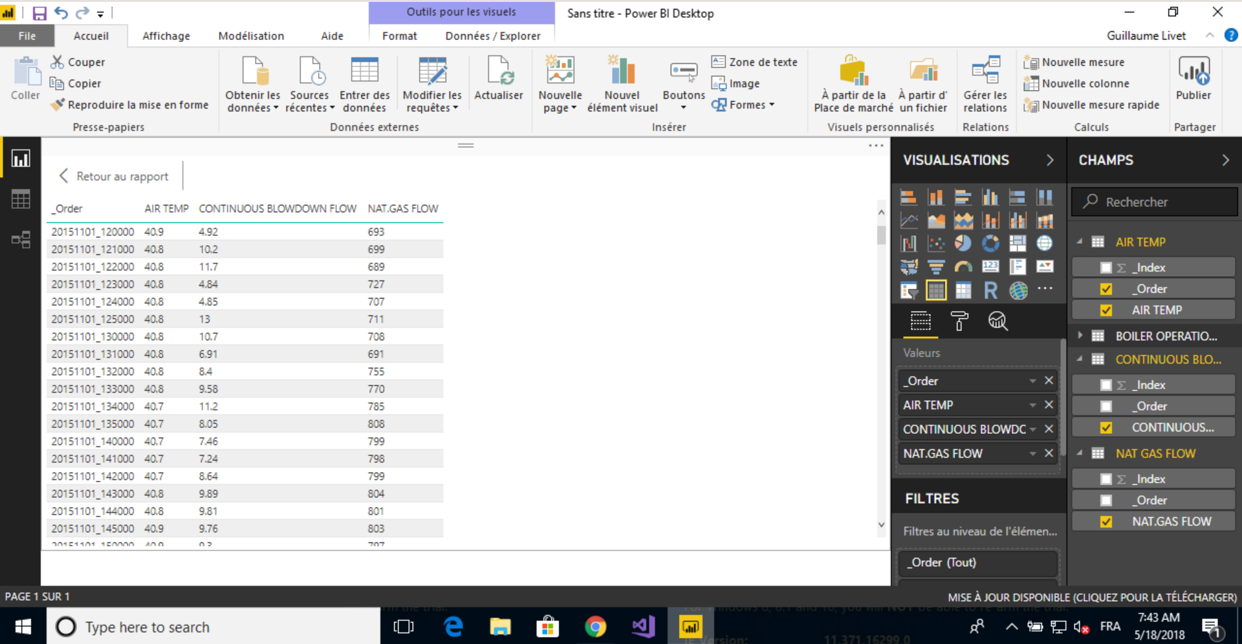Viewport: 1242px width, 644px height.
Task: Select the slicer visual
Action: (909, 290)
